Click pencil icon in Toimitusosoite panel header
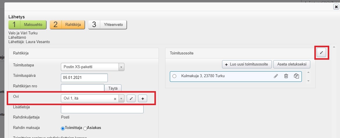 click(321, 53)
